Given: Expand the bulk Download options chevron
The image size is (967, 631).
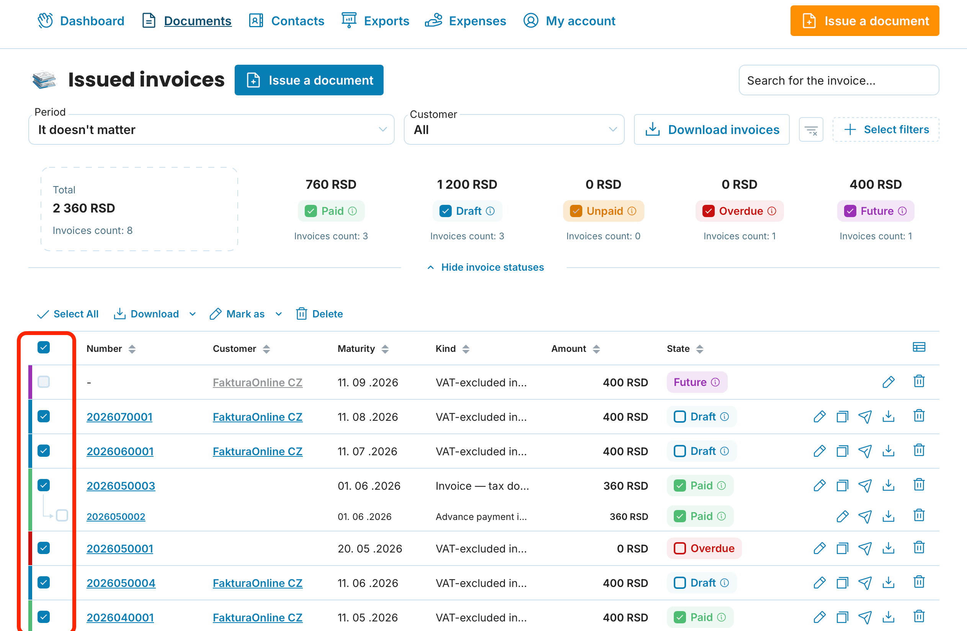Looking at the screenshot, I should pyautogui.click(x=193, y=314).
